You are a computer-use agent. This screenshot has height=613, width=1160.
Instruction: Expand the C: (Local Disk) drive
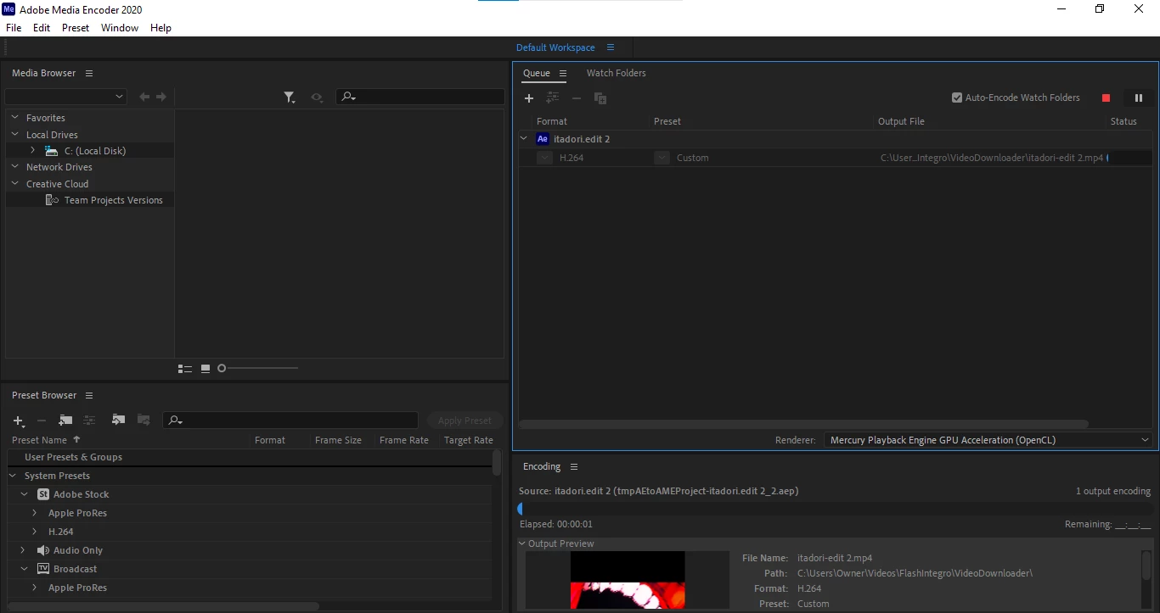point(32,150)
